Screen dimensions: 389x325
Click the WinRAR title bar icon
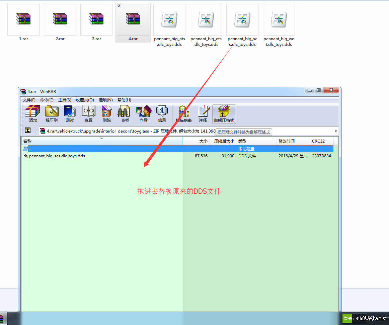(23, 92)
